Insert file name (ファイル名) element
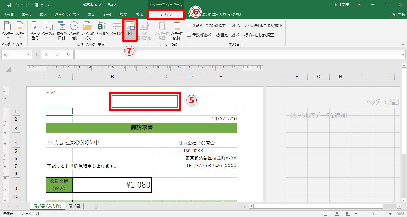Viewport: 407px width, 217px height. click(102, 29)
